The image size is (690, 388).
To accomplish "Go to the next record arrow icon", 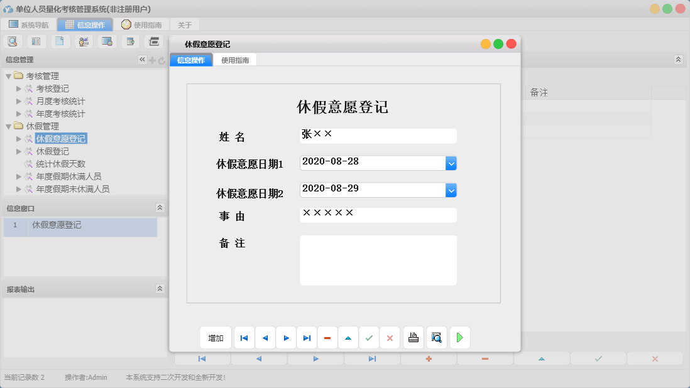I will point(286,337).
